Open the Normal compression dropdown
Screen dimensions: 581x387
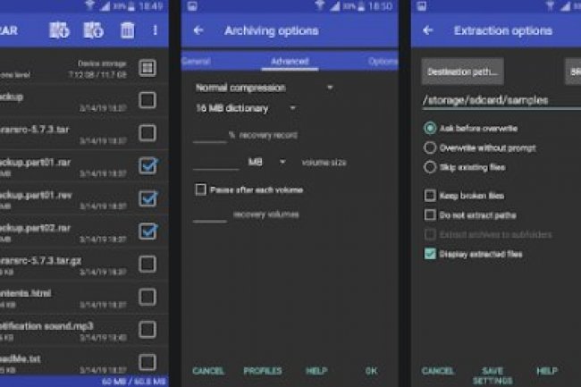(264, 88)
